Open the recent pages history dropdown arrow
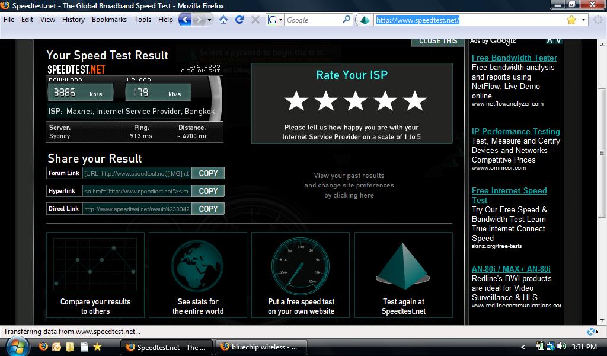The image size is (607, 356). click(209, 20)
